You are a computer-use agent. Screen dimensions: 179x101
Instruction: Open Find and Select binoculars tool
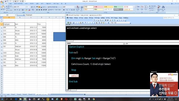click(163, 8)
